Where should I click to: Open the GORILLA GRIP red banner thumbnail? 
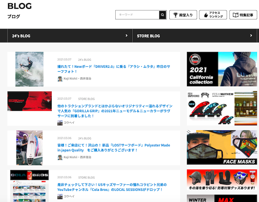29,101
